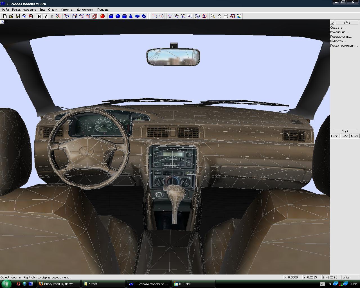
Task: Select the magnifier zoom tool
Action: (213, 16)
